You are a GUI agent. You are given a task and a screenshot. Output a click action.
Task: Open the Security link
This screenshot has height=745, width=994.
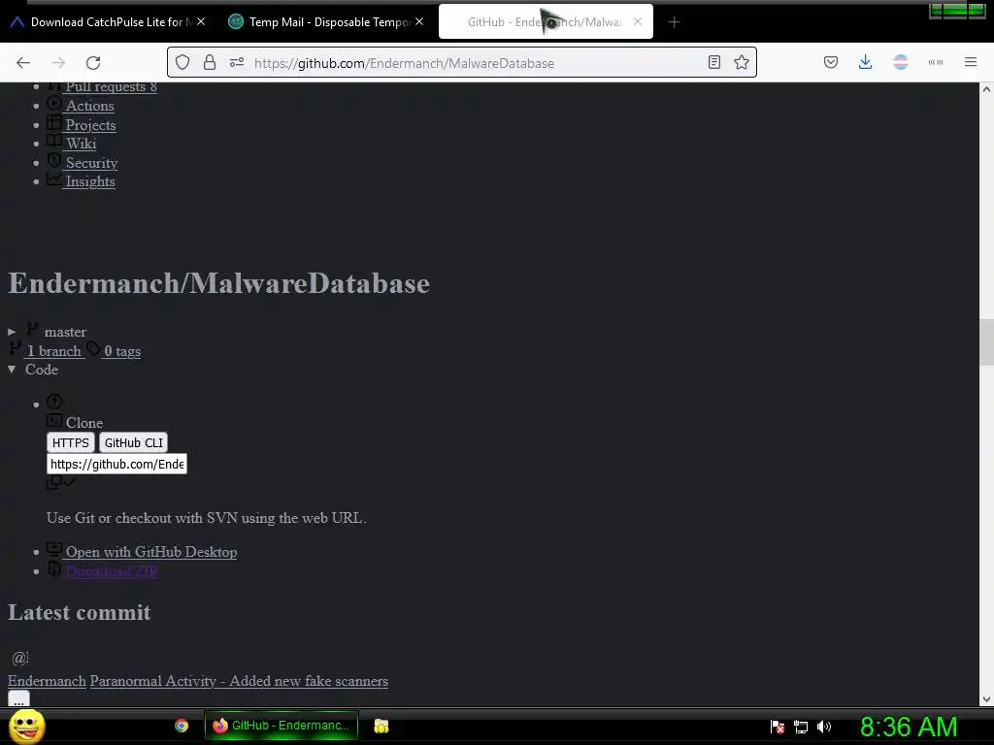coord(92,163)
